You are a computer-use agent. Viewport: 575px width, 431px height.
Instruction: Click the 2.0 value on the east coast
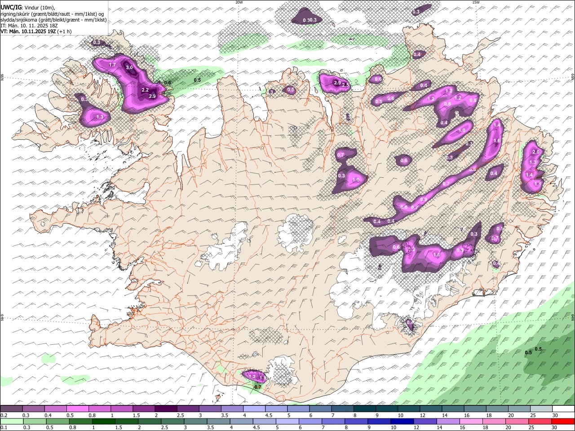[x=536, y=152]
